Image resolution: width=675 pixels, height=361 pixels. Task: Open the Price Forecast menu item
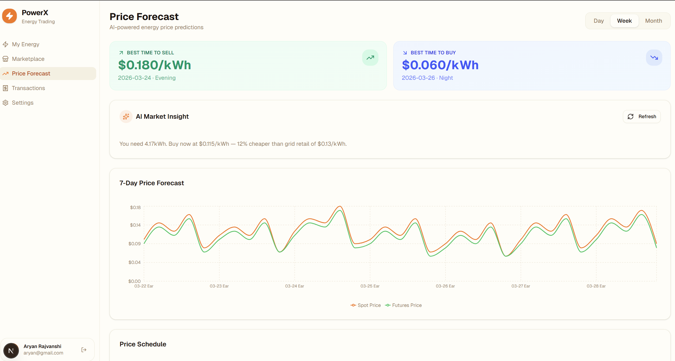(x=31, y=74)
